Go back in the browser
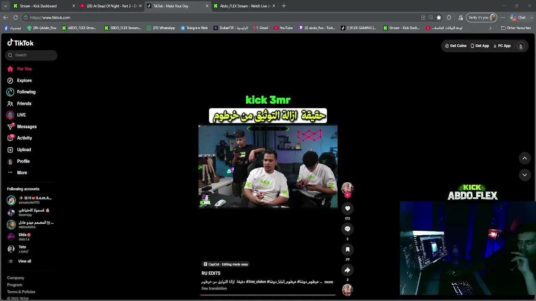536x301 pixels. [5, 18]
